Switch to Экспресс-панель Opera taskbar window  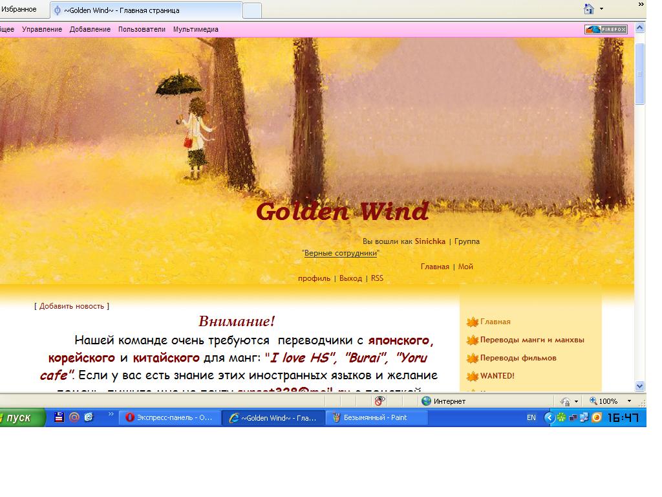click(x=170, y=417)
